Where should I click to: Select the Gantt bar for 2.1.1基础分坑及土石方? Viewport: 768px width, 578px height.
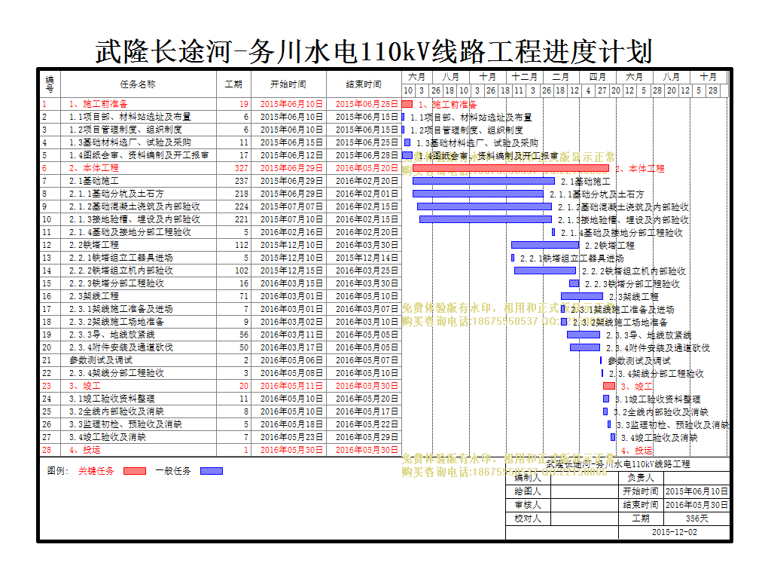coord(478,194)
